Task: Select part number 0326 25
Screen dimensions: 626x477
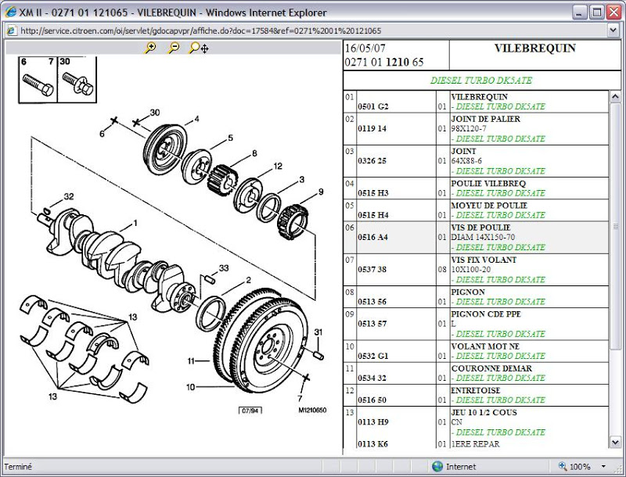Action: click(372, 161)
